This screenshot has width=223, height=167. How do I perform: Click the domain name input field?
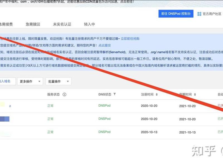tap(8, 81)
